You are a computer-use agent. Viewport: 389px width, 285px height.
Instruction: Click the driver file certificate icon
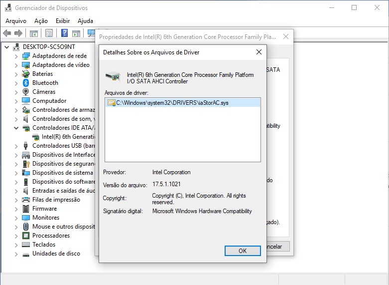(112, 103)
